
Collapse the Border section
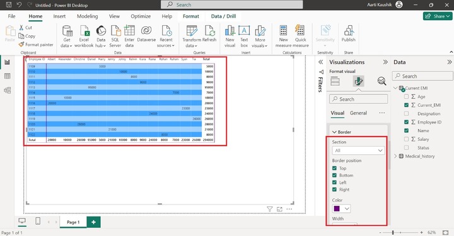pos(334,132)
